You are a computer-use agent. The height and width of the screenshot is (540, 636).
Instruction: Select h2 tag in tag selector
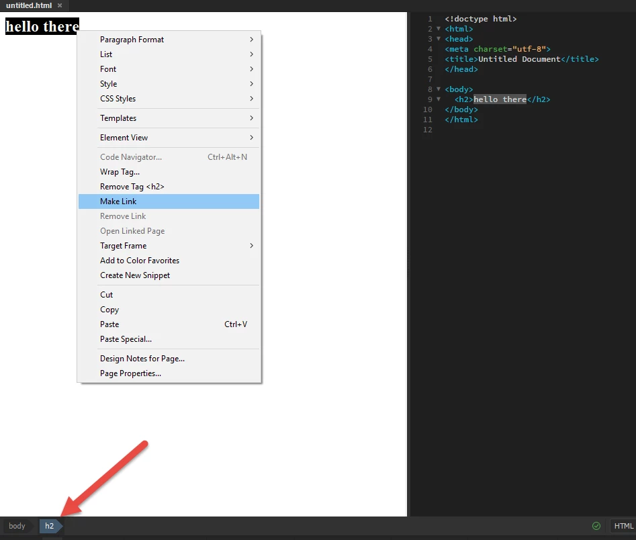click(50, 526)
